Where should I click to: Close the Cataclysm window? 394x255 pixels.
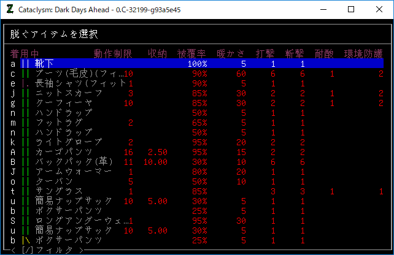click(x=379, y=10)
